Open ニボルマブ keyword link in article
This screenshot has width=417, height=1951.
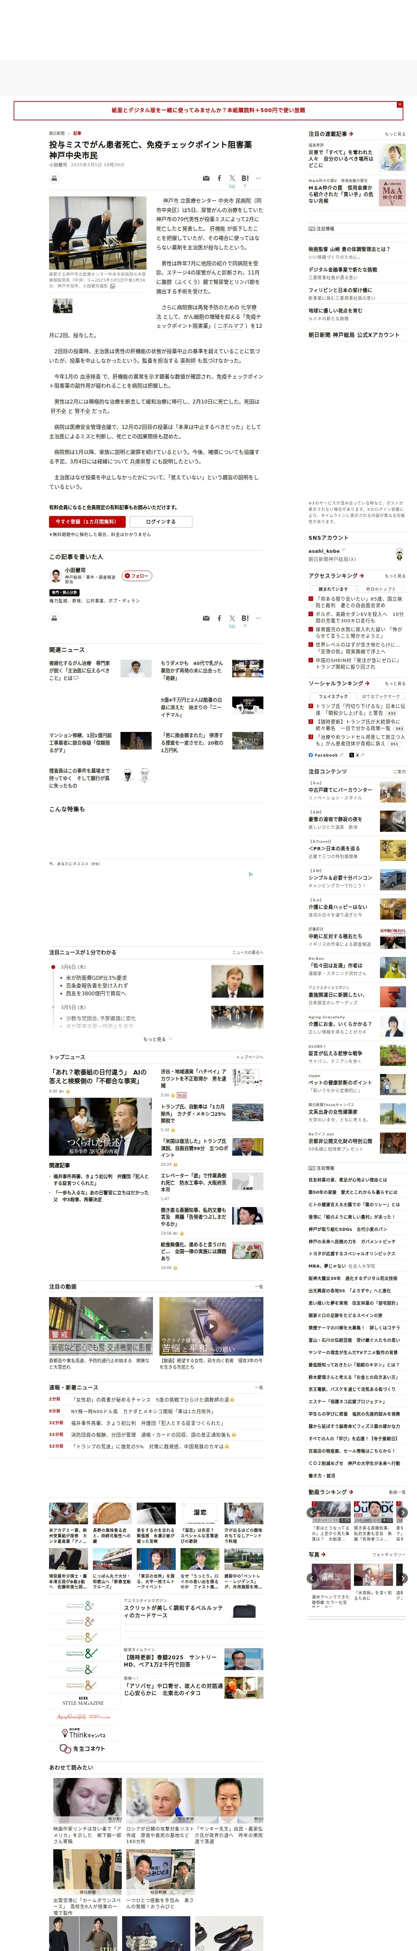pyautogui.click(x=232, y=326)
